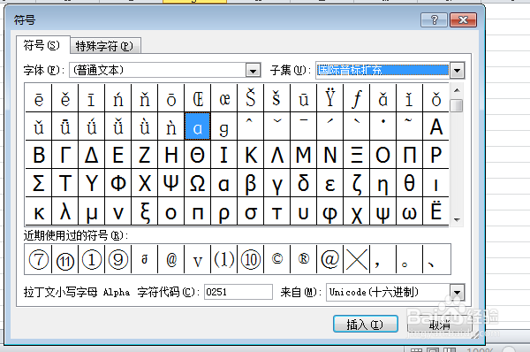530x352 pixels.
Task: Open the 子集 subset dropdown arrow
Action: click(457, 71)
